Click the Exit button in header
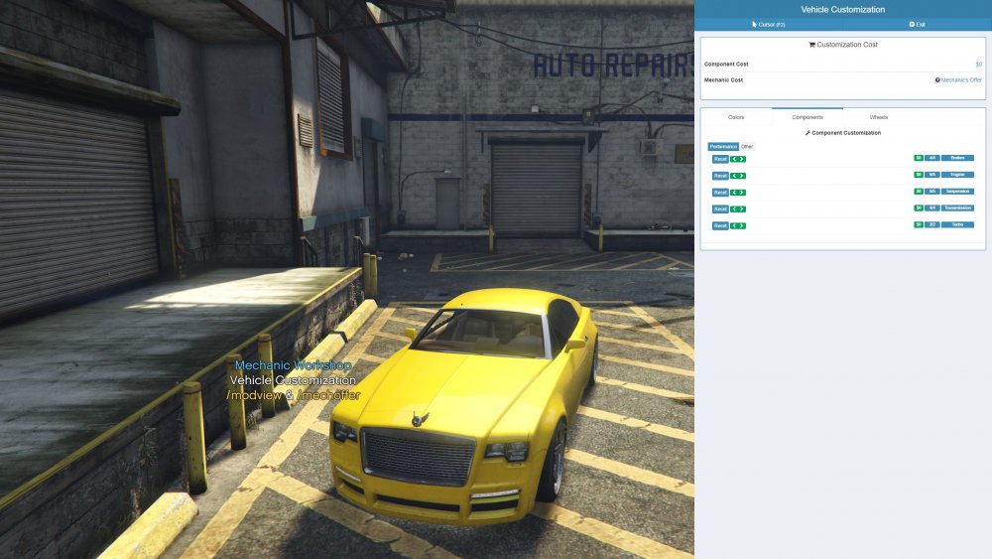 pos(918,24)
